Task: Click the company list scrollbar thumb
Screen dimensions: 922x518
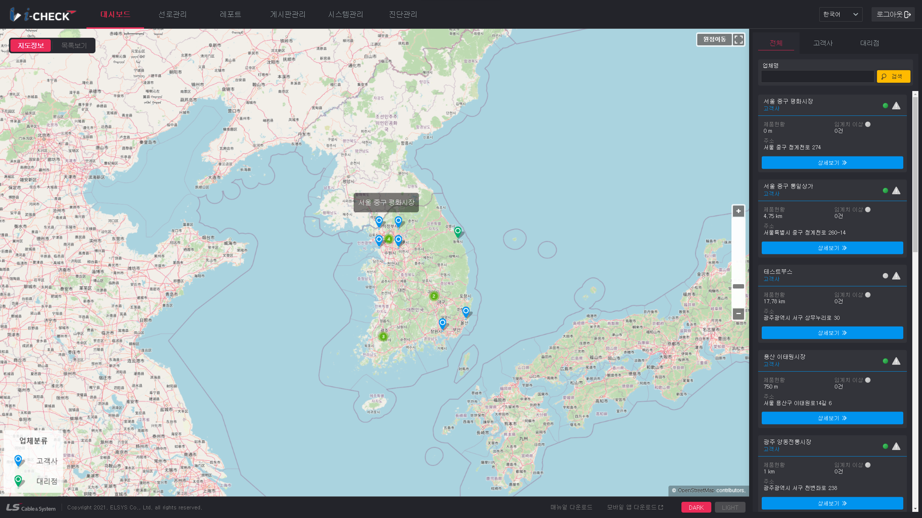Action: pyautogui.click(x=915, y=174)
